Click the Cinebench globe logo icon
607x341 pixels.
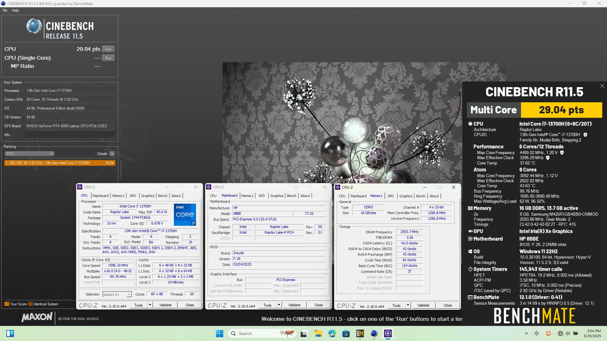click(x=34, y=26)
